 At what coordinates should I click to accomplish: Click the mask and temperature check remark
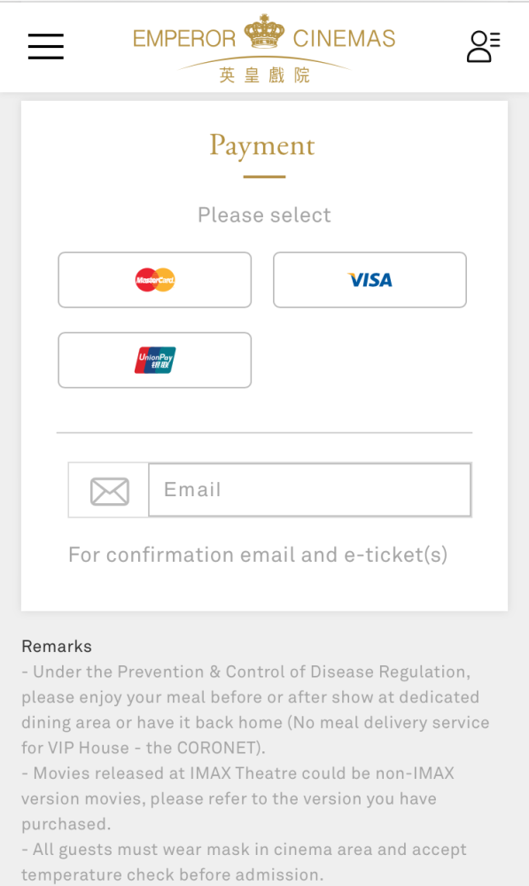pos(245,862)
